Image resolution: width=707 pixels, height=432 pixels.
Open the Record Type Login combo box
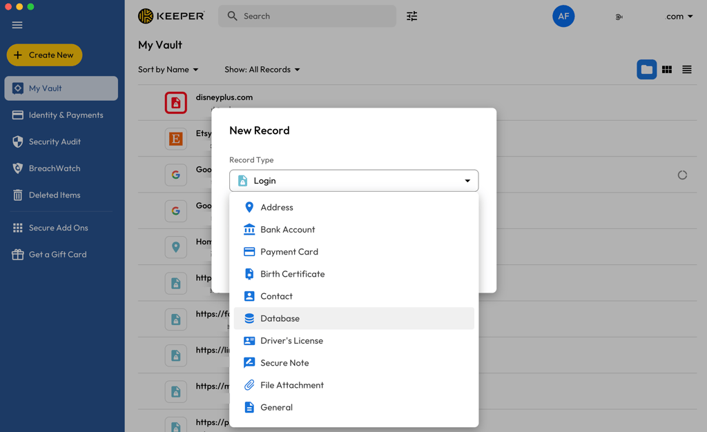[x=353, y=181]
